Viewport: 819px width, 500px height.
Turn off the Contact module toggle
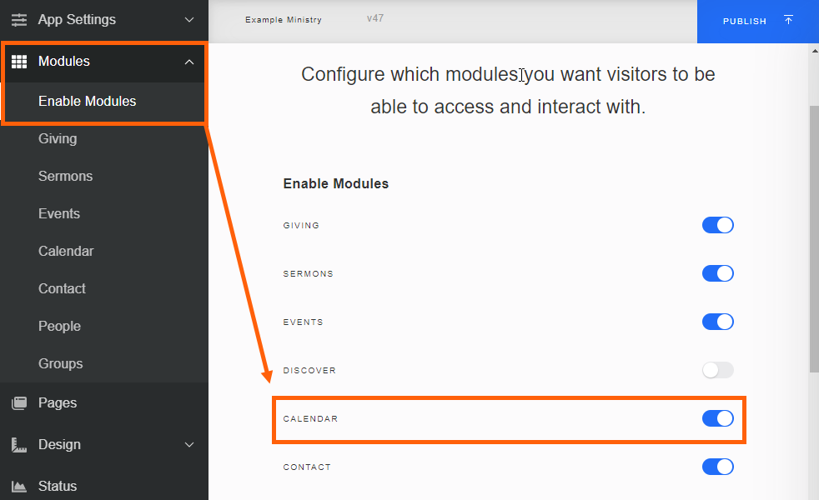(717, 467)
